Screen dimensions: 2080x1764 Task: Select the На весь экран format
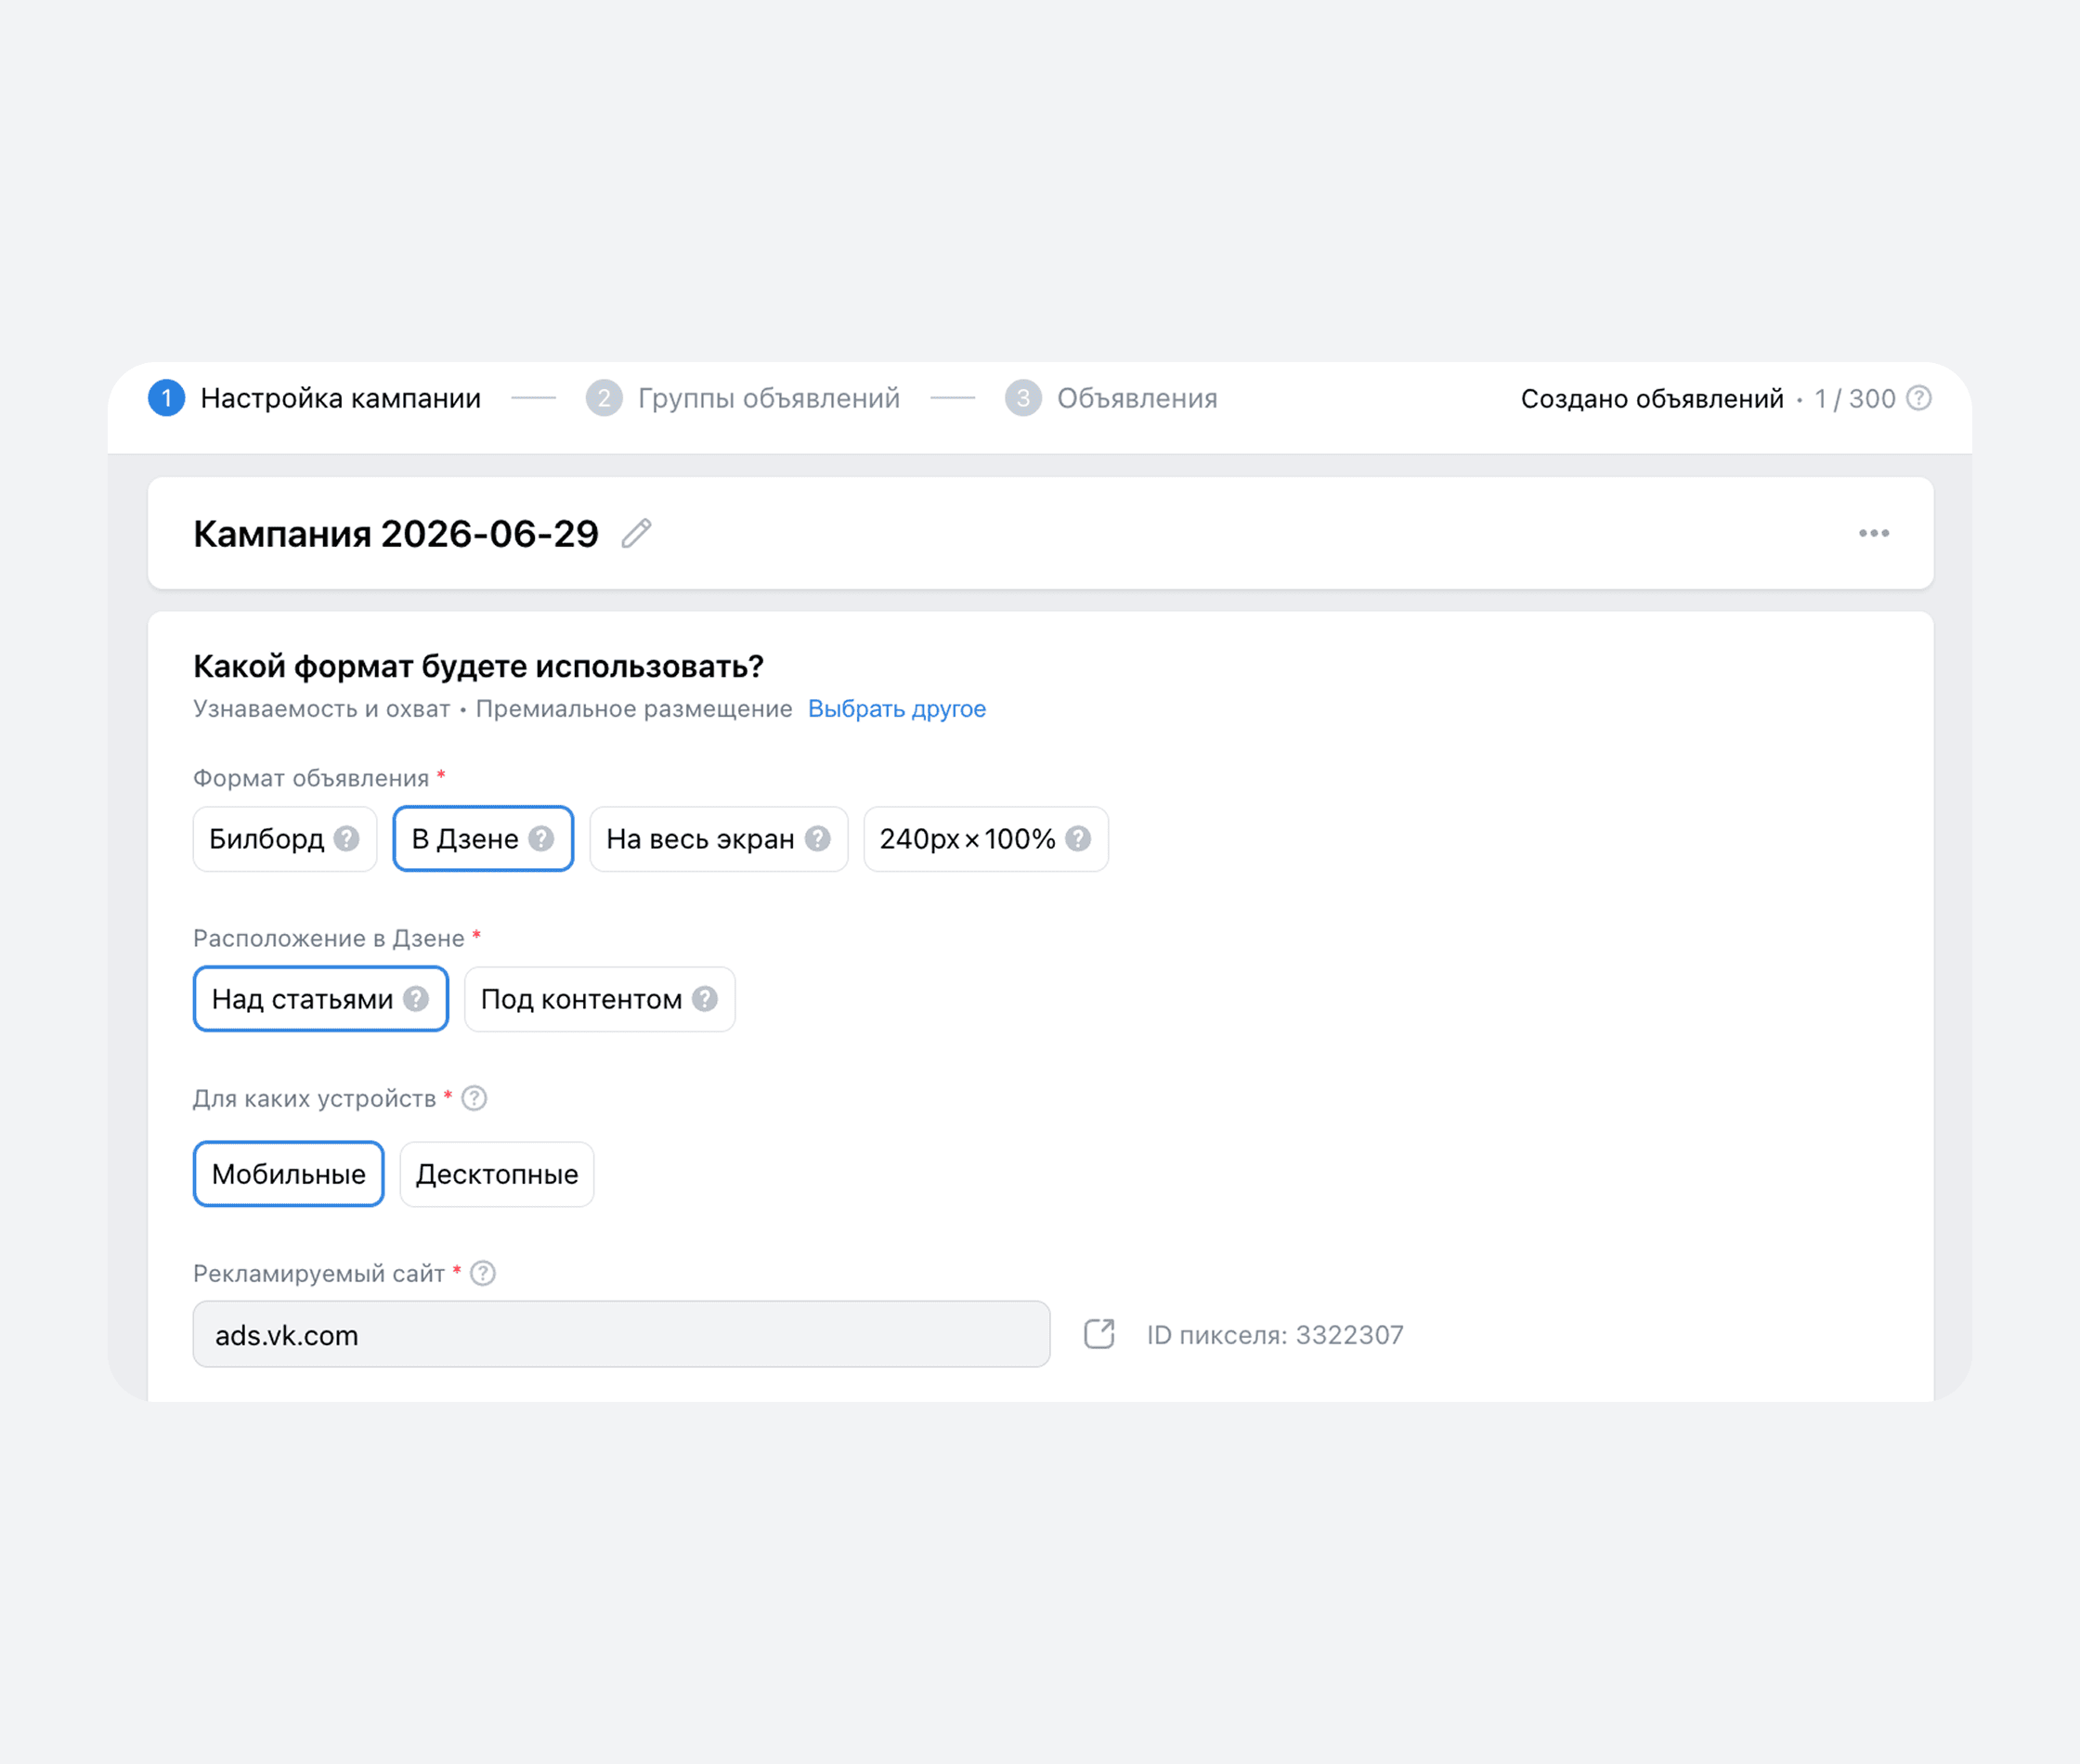click(x=719, y=838)
